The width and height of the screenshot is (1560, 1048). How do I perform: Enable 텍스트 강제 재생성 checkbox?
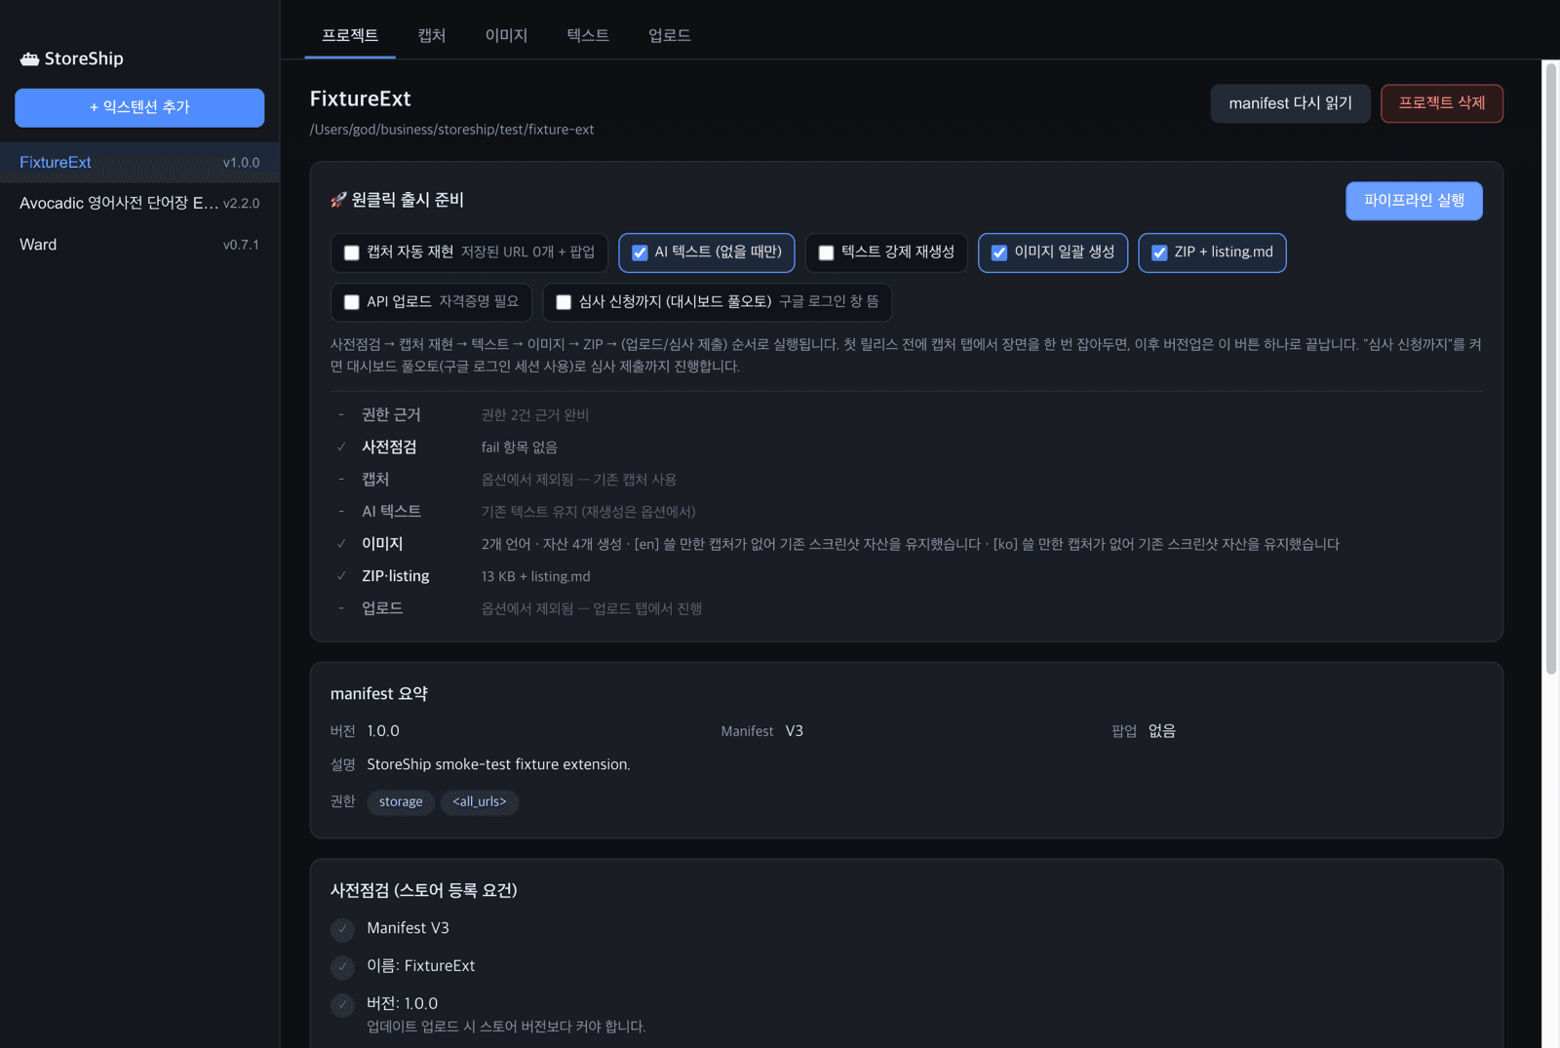(826, 252)
